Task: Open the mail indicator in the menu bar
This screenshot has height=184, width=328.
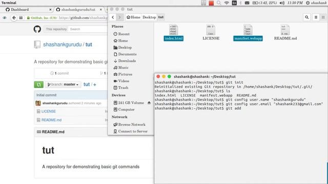Action: point(247,3)
